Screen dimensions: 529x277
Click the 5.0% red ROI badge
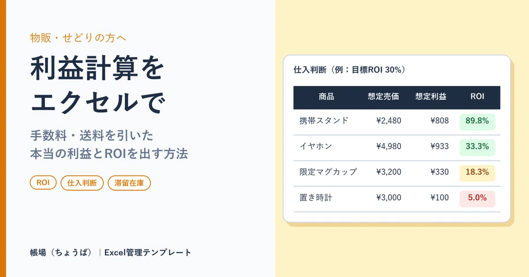[477, 198]
